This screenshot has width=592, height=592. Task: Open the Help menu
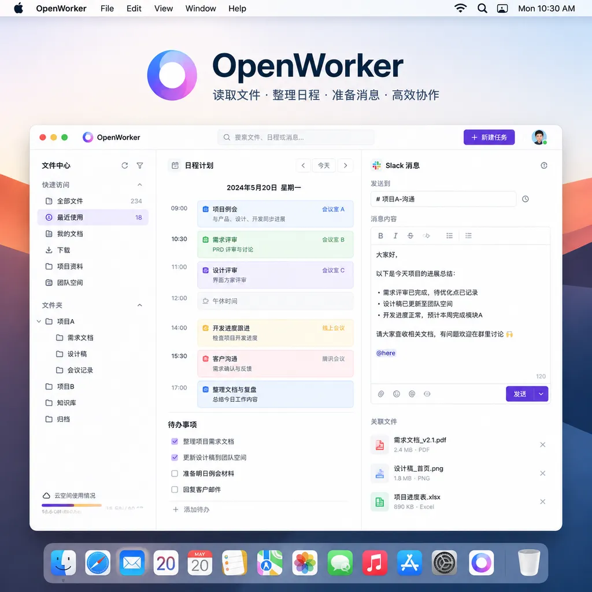coord(237,8)
